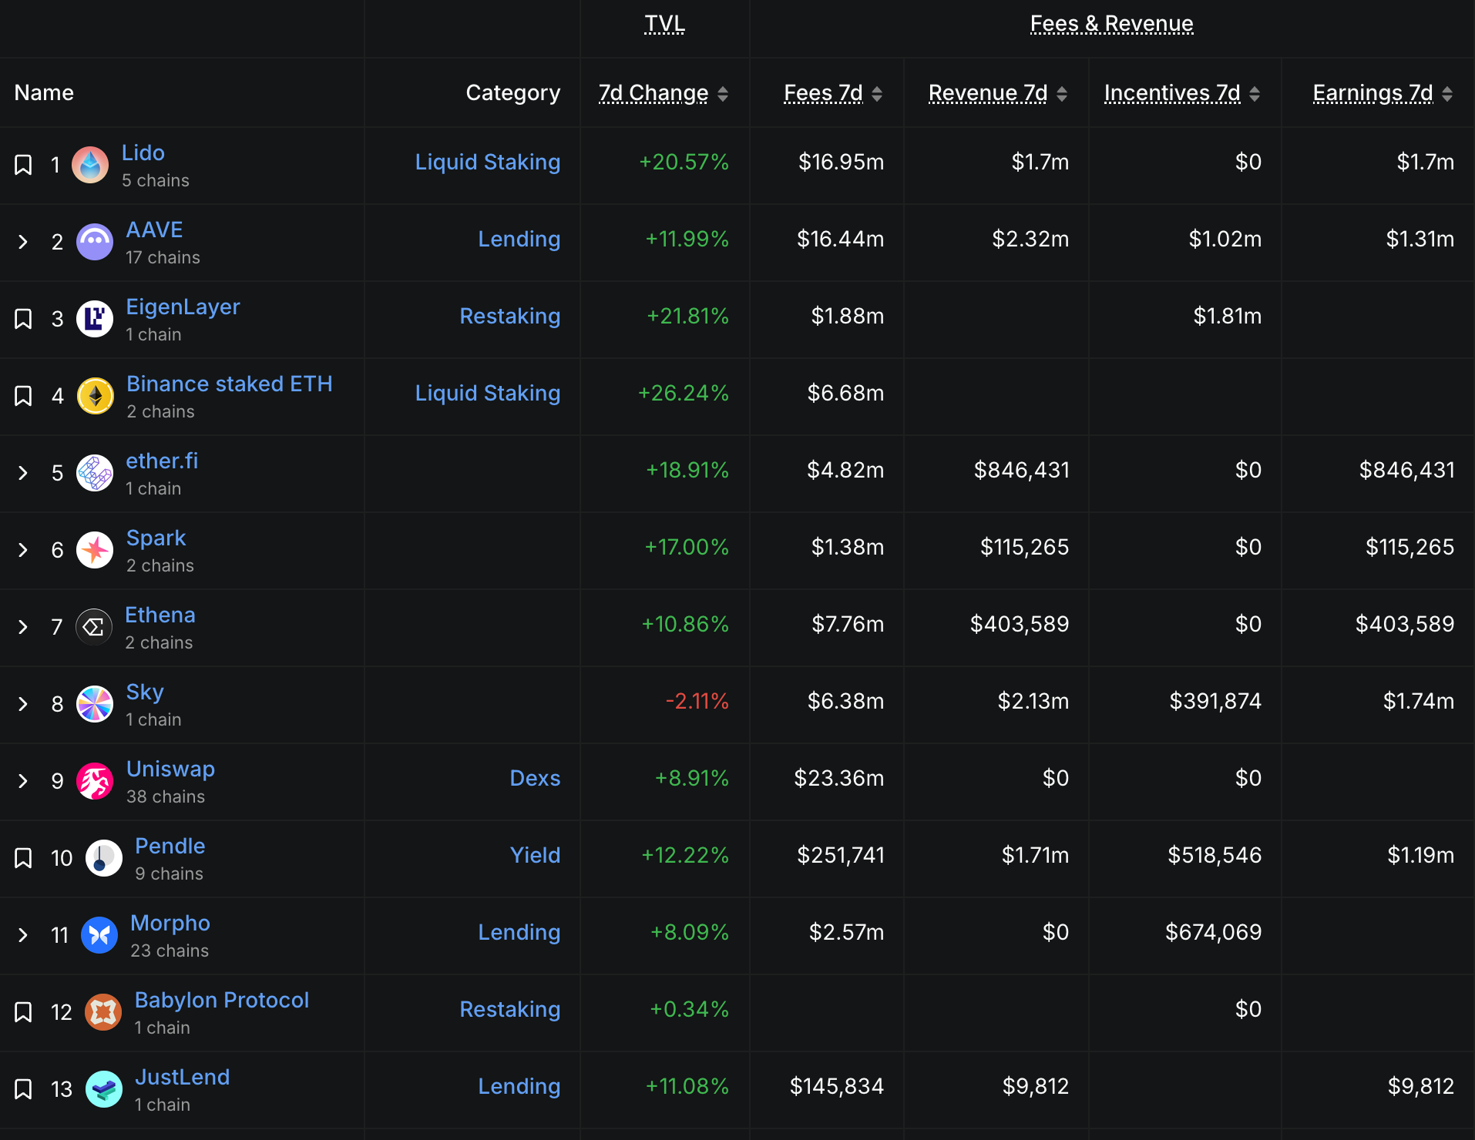
Task: Click the Spark star logo
Action: 95,550
